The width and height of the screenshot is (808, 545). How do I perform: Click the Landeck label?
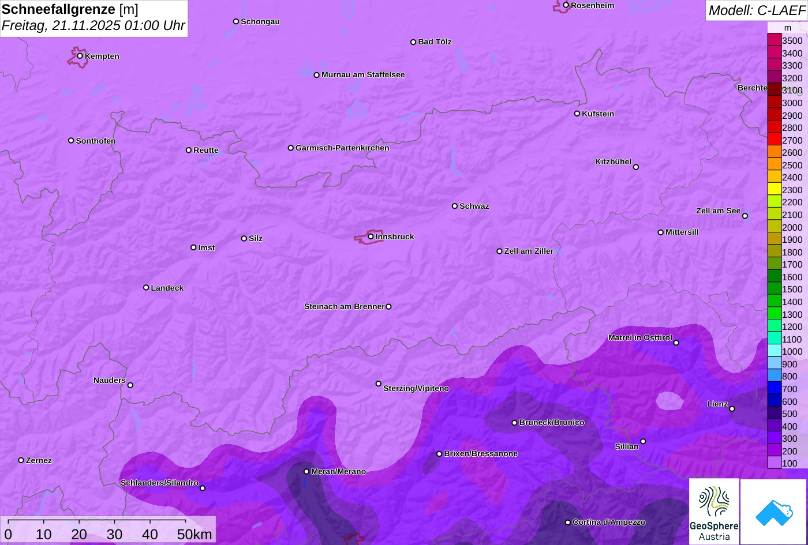pyautogui.click(x=167, y=288)
